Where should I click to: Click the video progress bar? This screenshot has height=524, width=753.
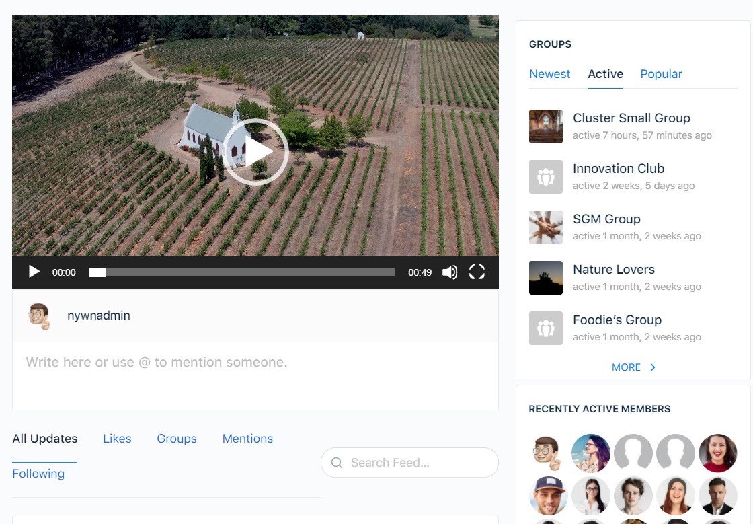242,272
